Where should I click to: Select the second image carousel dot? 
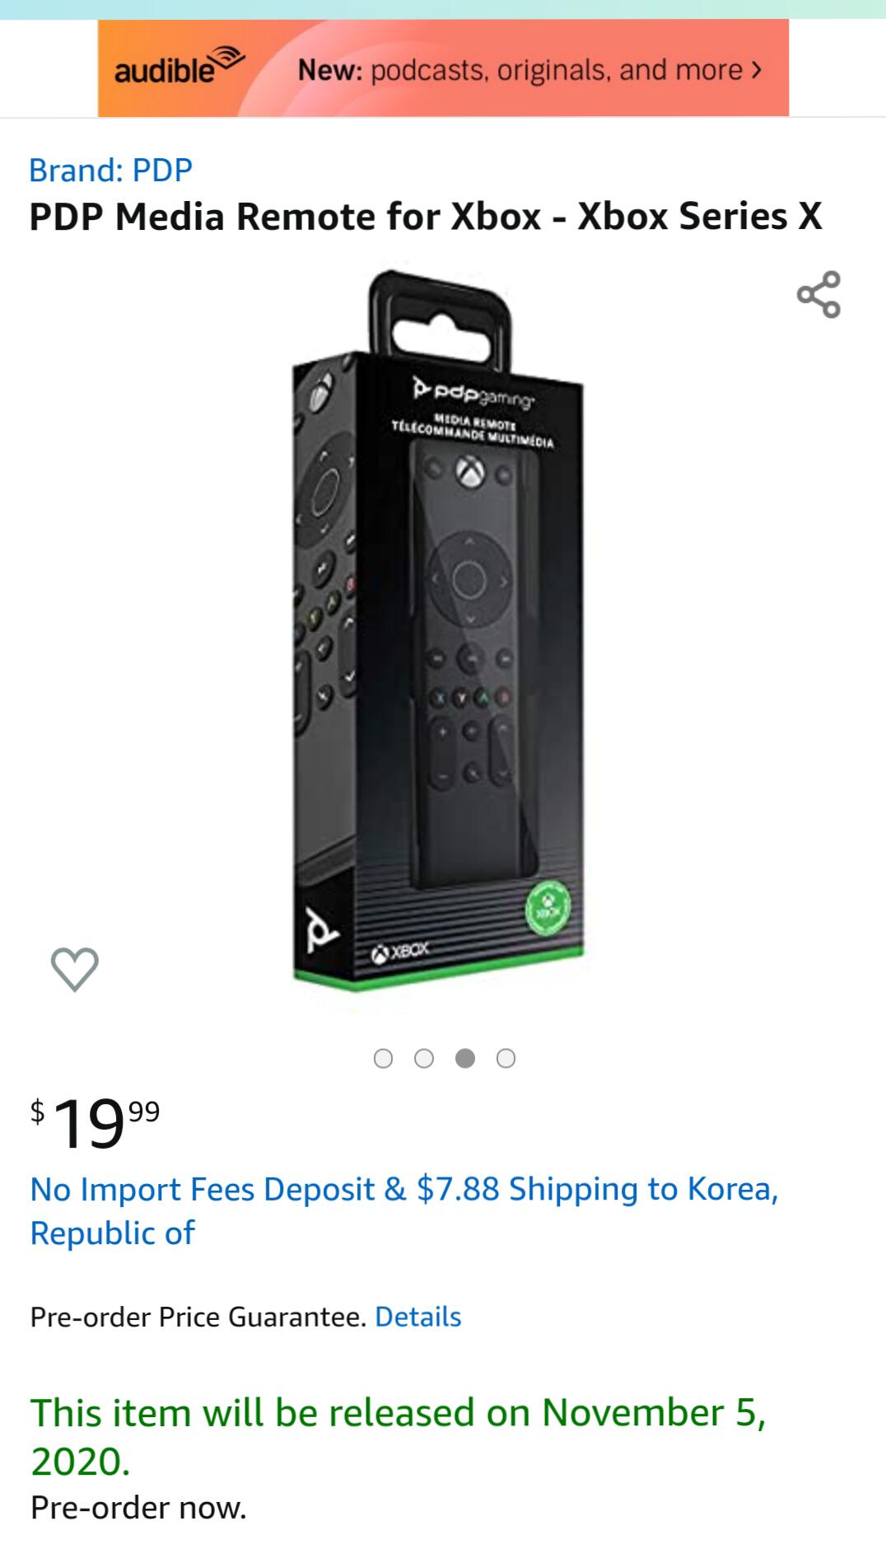click(x=424, y=1058)
